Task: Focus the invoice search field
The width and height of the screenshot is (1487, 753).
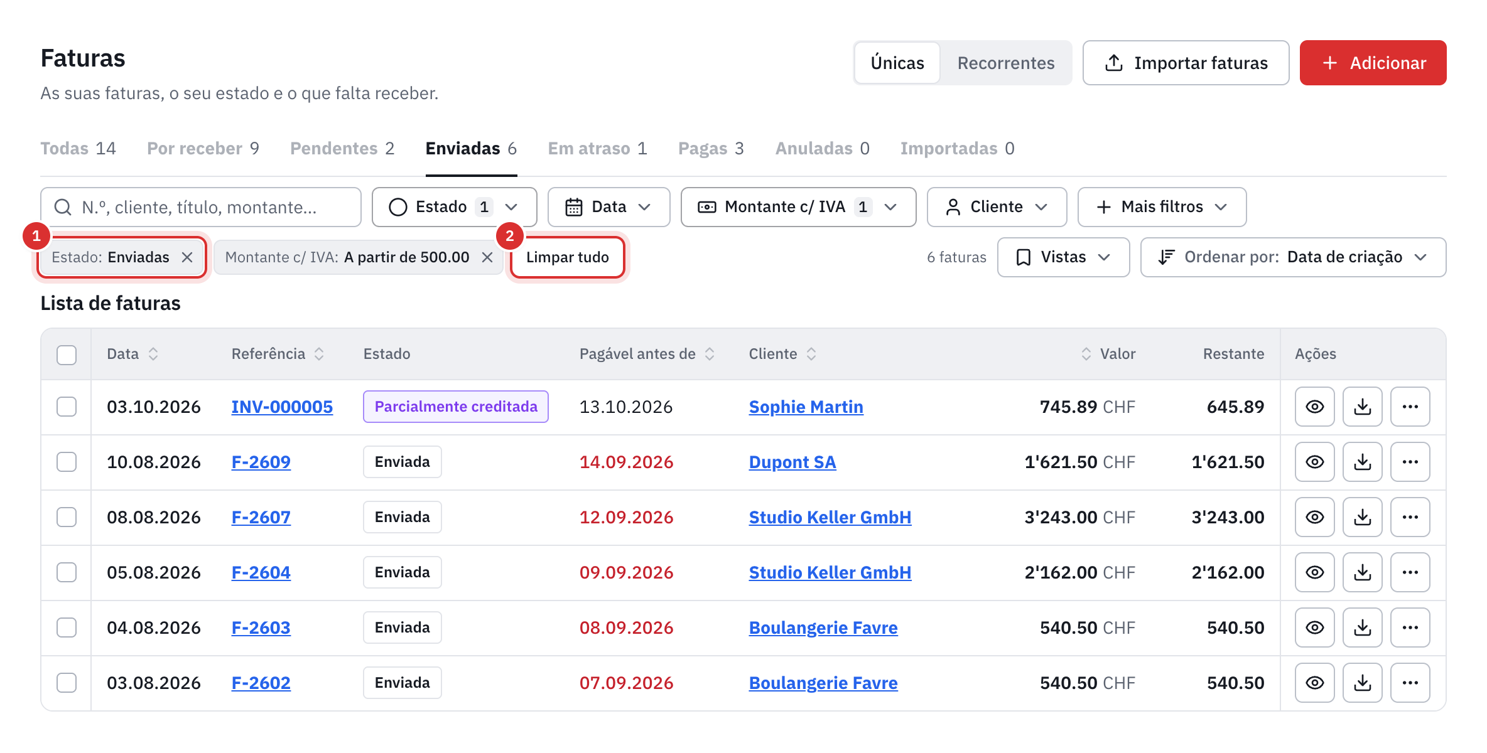Action: (x=201, y=207)
